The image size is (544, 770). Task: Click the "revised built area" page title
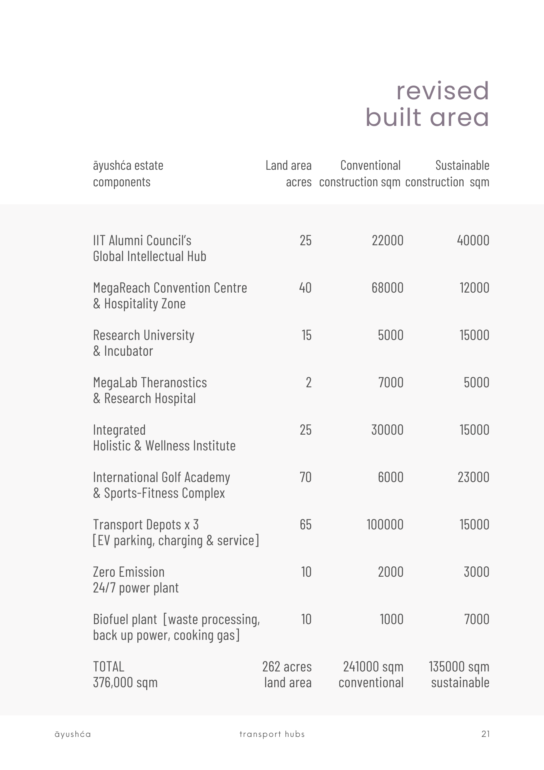tap(427, 104)
